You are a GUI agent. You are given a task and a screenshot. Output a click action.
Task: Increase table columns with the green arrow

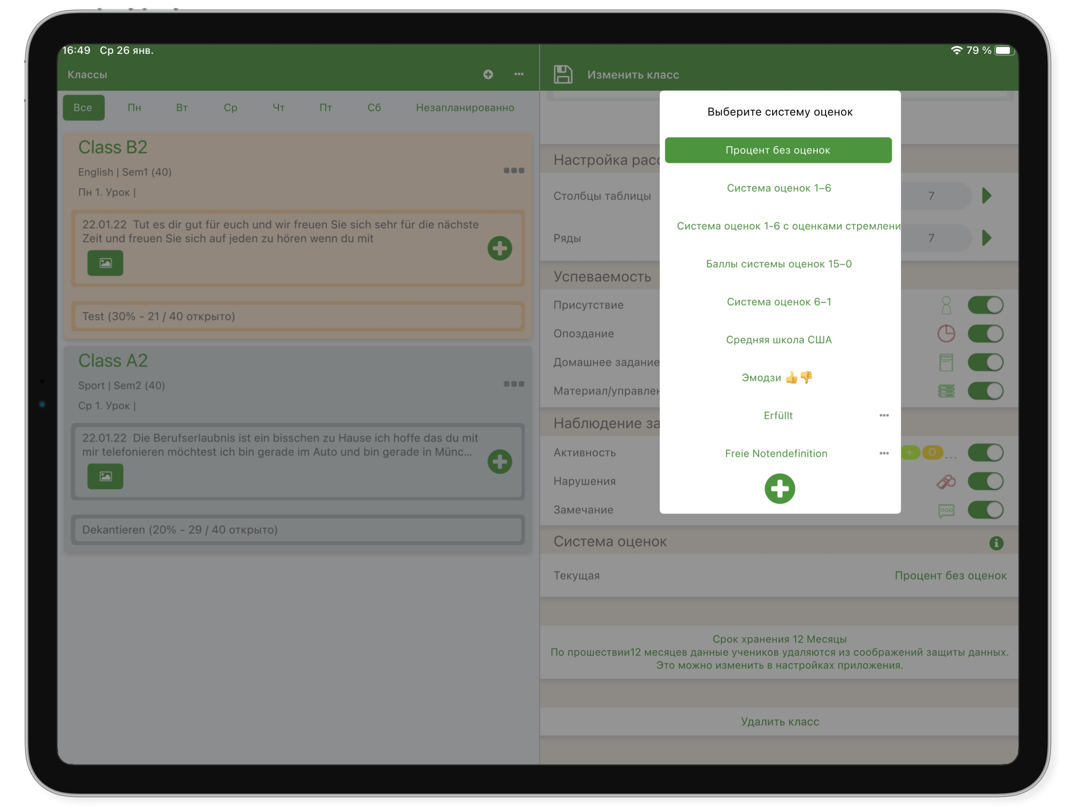click(x=987, y=196)
